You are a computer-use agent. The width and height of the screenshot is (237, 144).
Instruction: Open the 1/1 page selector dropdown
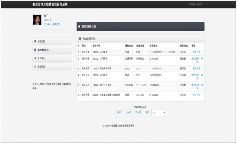159,112
